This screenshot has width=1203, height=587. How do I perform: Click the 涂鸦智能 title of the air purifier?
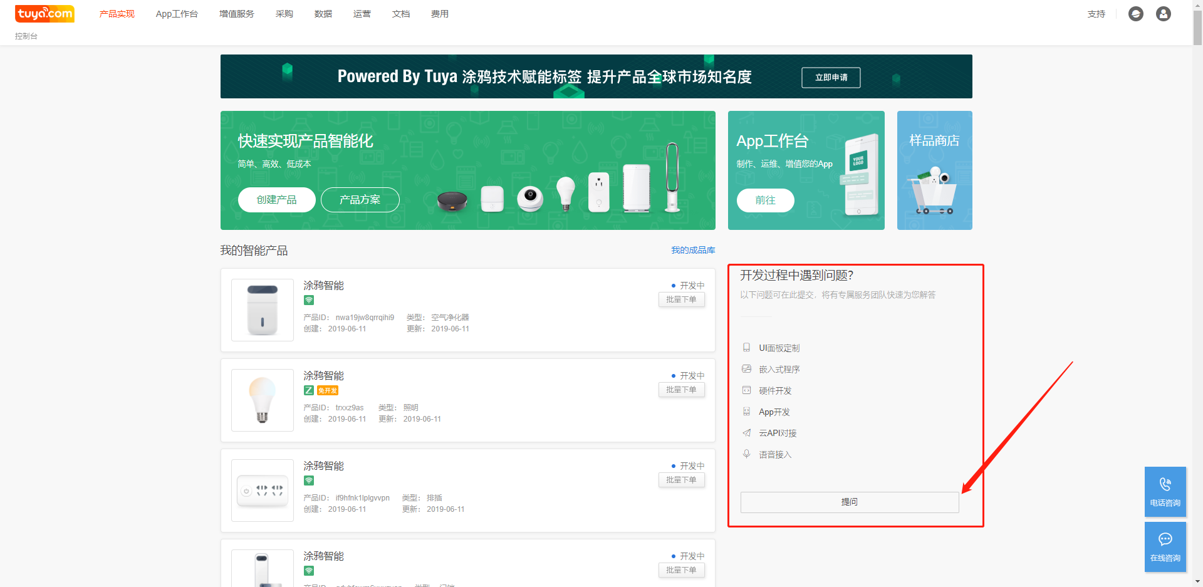pos(324,286)
